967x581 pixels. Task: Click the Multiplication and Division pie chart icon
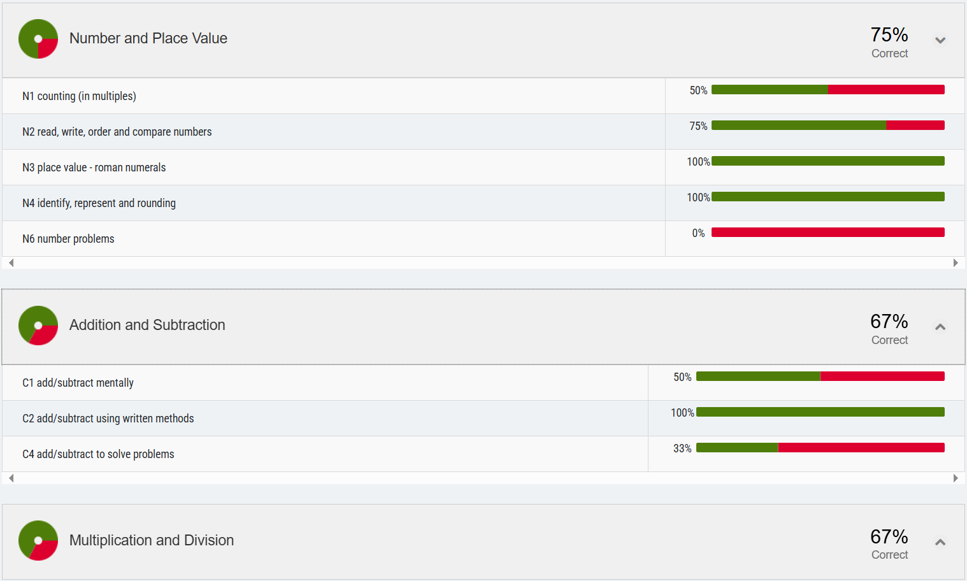38,540
